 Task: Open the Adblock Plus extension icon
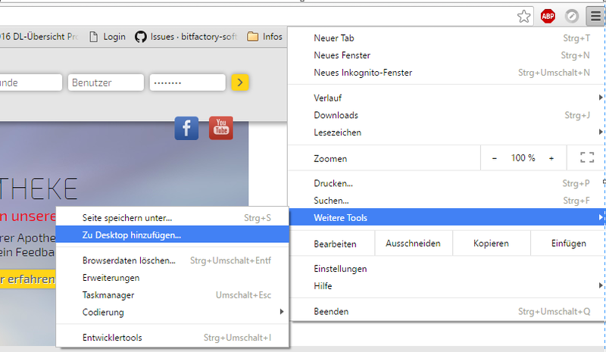548,15
